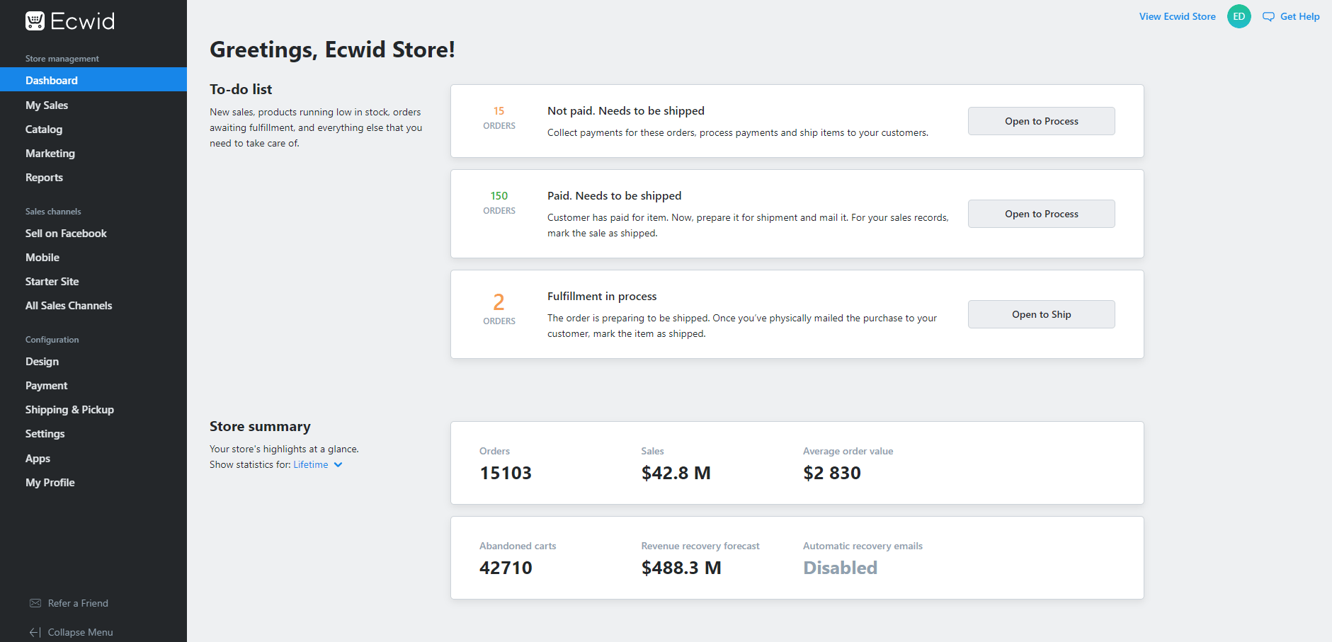
Task: Open Sell on Facebook channel
Action: pyautogui.click(x=66, y=233)
